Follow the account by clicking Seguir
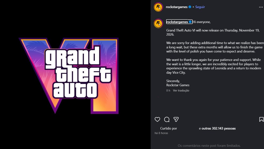 click(x=200, y=7)
